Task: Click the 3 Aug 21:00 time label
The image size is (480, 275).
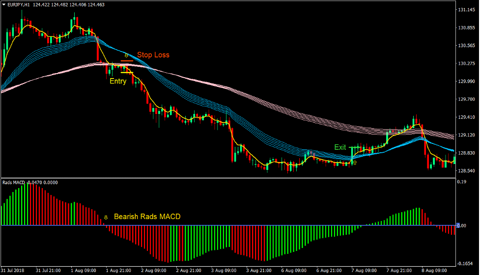Action: click(x=259, y=271)
